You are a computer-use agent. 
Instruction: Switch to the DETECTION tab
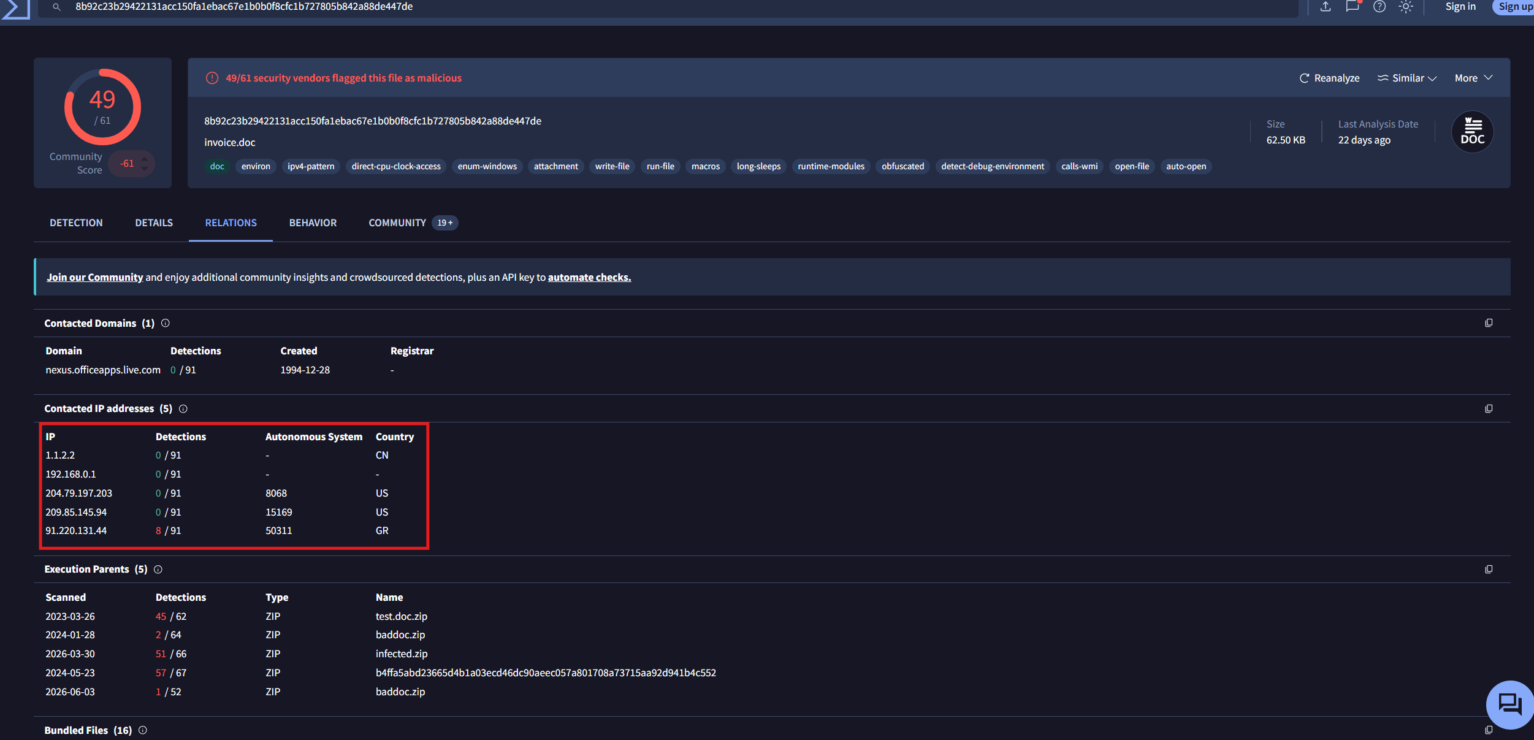coord(76,223)
